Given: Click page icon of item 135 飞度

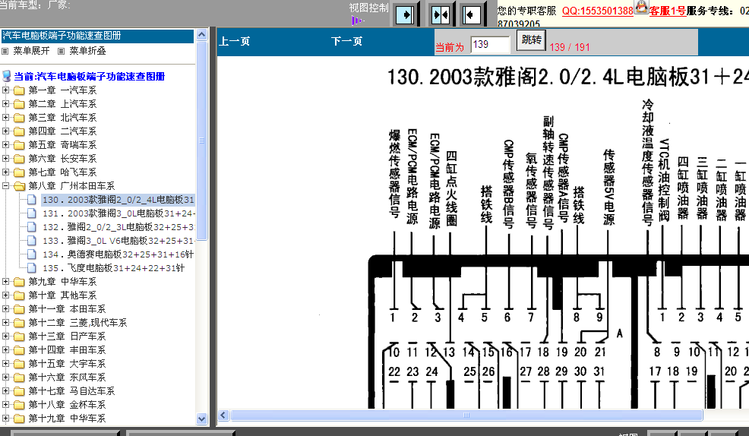Looking at the screenshot, I should [x=32, y=268].
